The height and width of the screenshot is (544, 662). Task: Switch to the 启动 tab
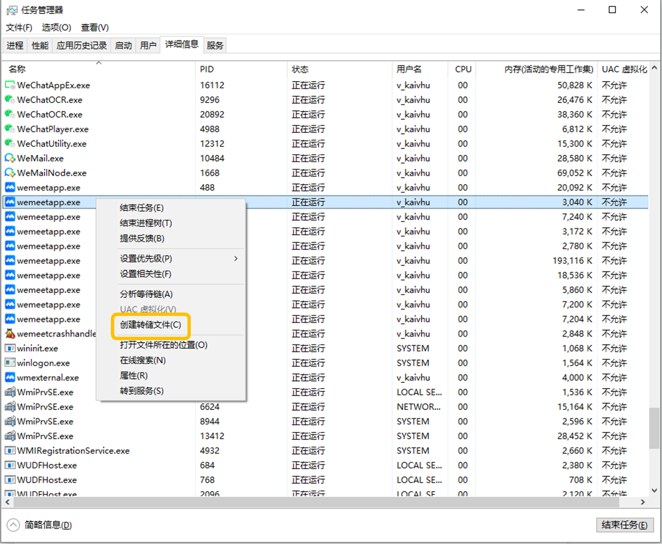[123, 45]
